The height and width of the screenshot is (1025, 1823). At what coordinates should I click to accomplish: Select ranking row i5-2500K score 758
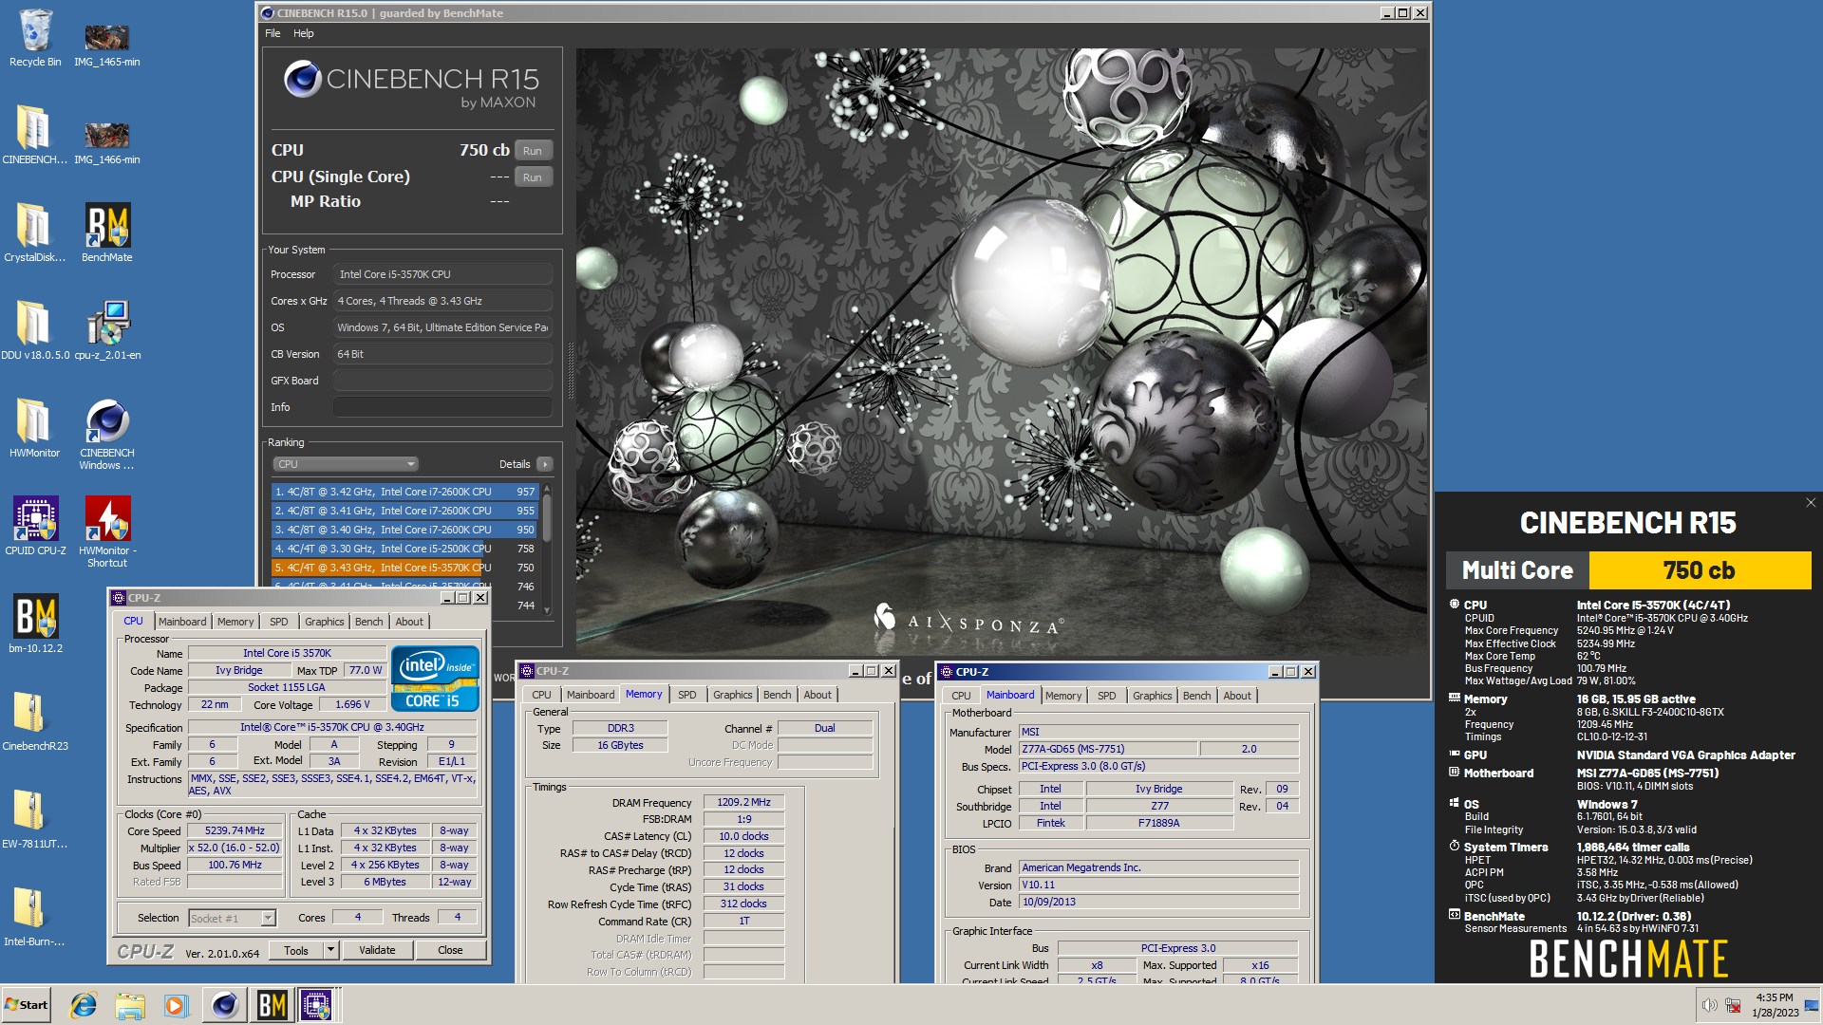pyautogui.click(x=405, y=549)
